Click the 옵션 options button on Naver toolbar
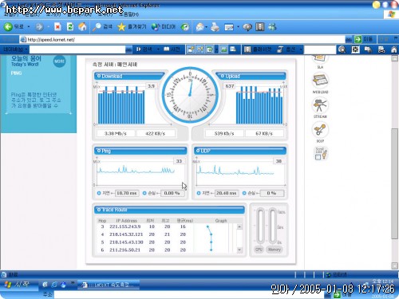 [286, 49]
